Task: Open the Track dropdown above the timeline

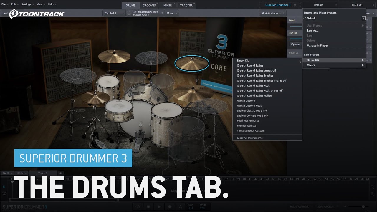Action: point(8,173)
